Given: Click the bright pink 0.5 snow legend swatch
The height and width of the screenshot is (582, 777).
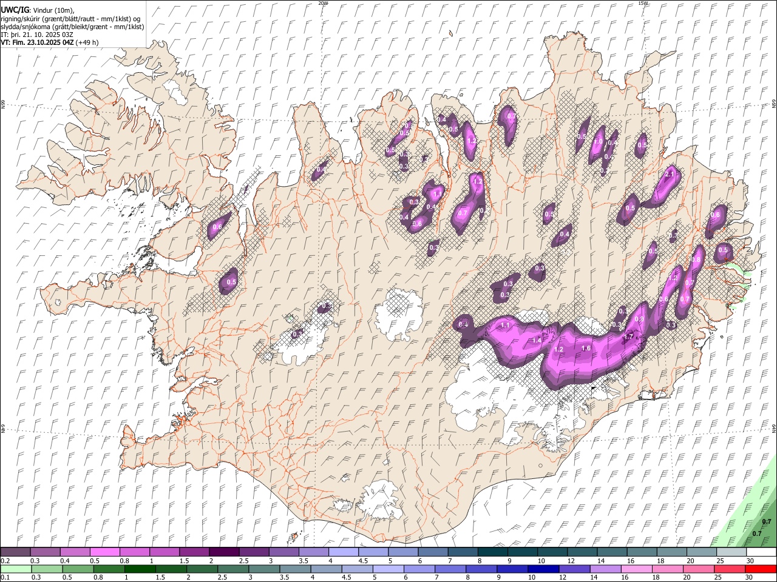Looking at the screenshot, I should [x=105, y=552].
